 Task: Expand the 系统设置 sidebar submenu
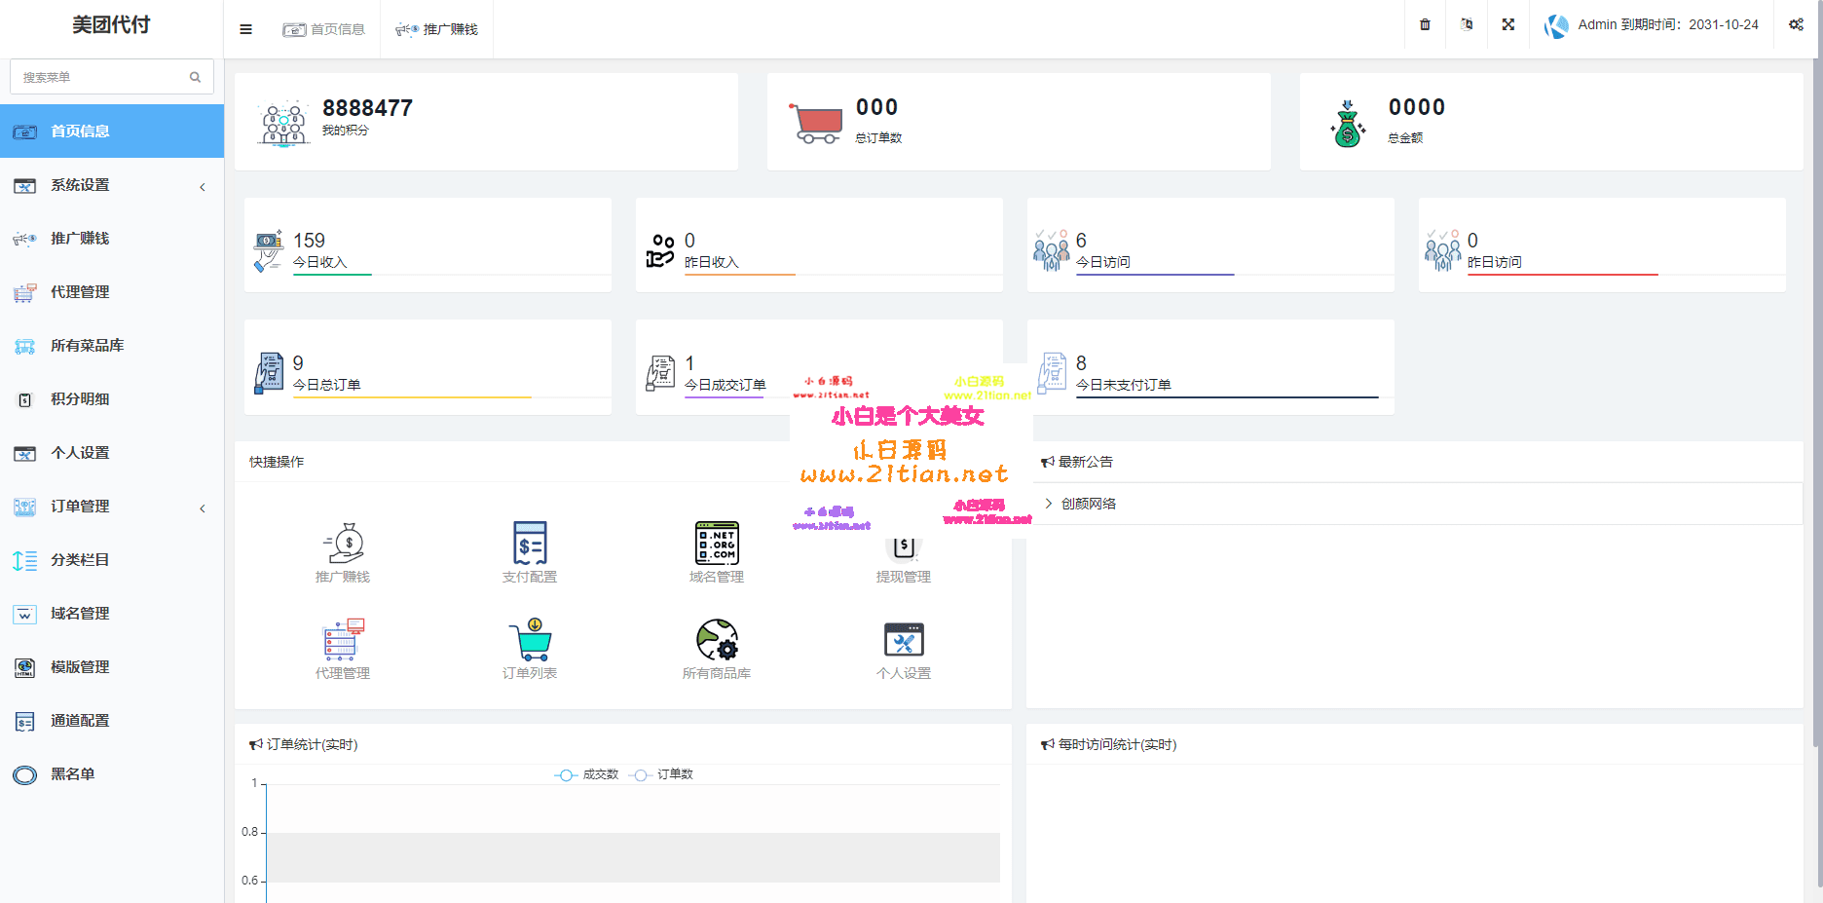[112, 185]
